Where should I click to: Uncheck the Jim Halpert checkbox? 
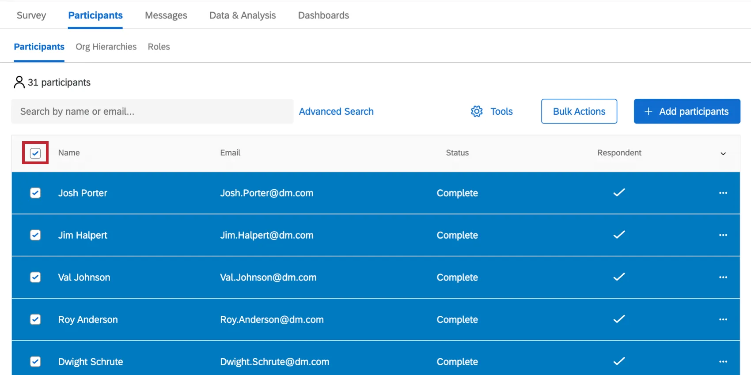click(35, 235)
